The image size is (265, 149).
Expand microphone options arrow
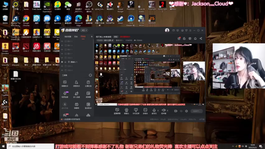[x=158, y=111]
